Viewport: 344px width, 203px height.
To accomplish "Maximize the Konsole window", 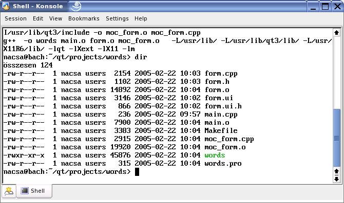I will (325, 6).
